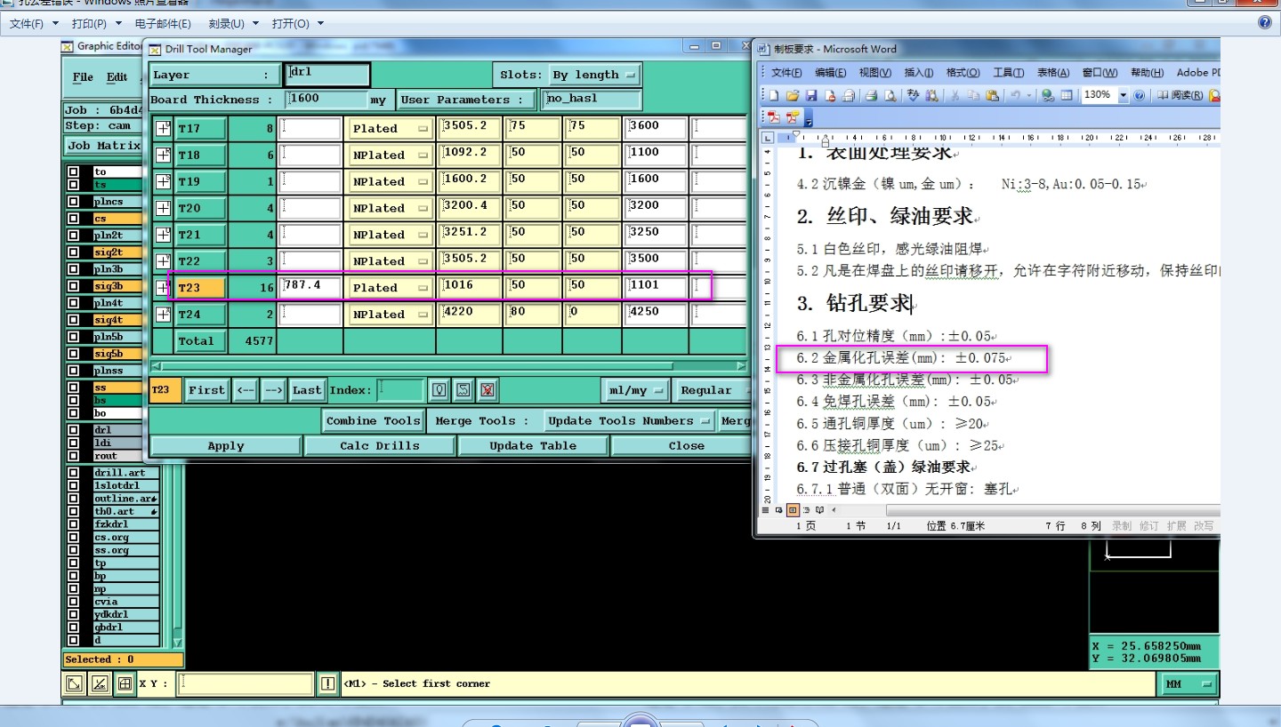The image size is (1281, 727).
Task: Expand the T18 row plus box
Action: tap(163, 155)
